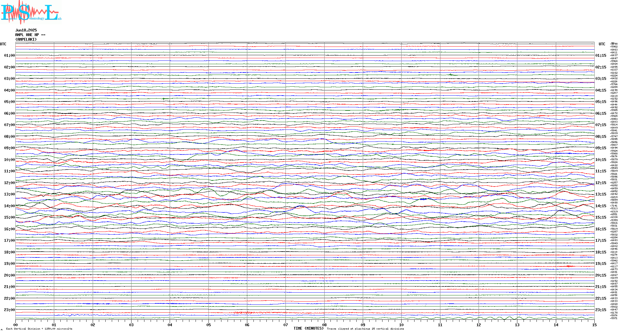
Task: Click minute 14 on the time axis
Action: coord(556,325)
